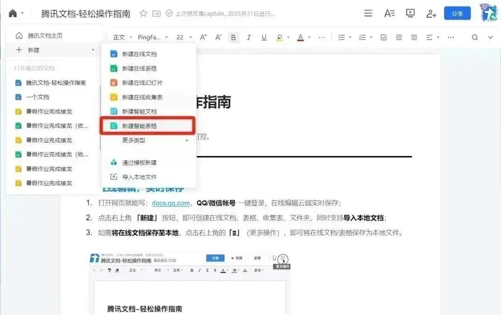Open font color dropdown arrow
This screenshot has width=501, height=315.
tap(309, 37)
